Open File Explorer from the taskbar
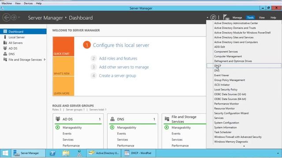282x158 pixels. coord(66,153)
